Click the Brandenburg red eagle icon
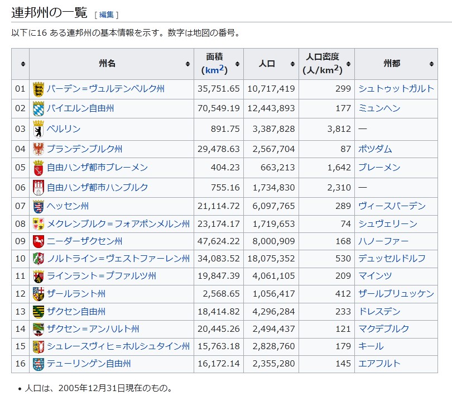This screenshot has width=452, height=400. click(39, 149)
